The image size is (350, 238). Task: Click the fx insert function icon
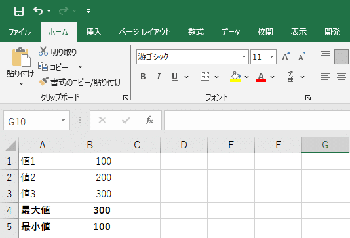pyautogui.click(x=149, y=120)
